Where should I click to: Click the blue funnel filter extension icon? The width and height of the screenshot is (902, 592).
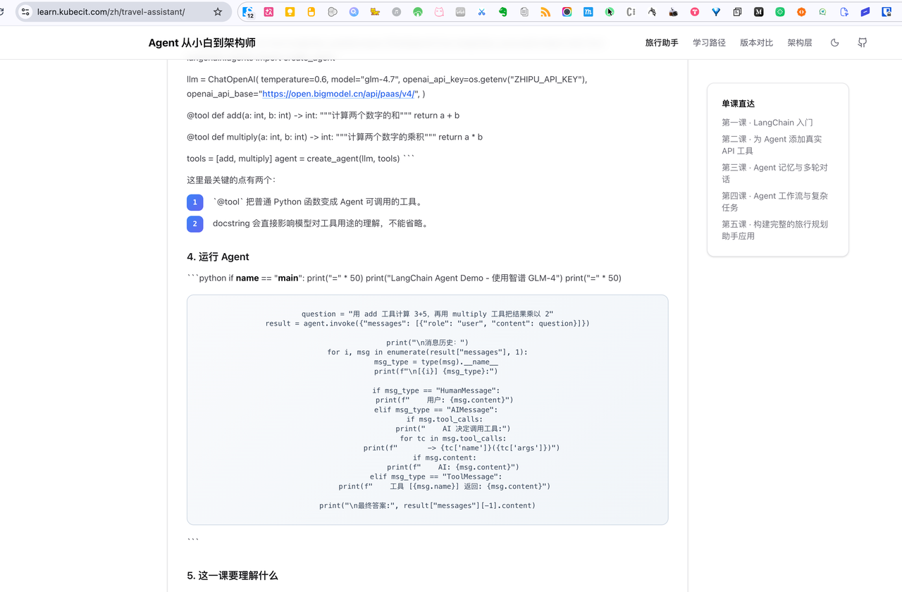[716, 12]
